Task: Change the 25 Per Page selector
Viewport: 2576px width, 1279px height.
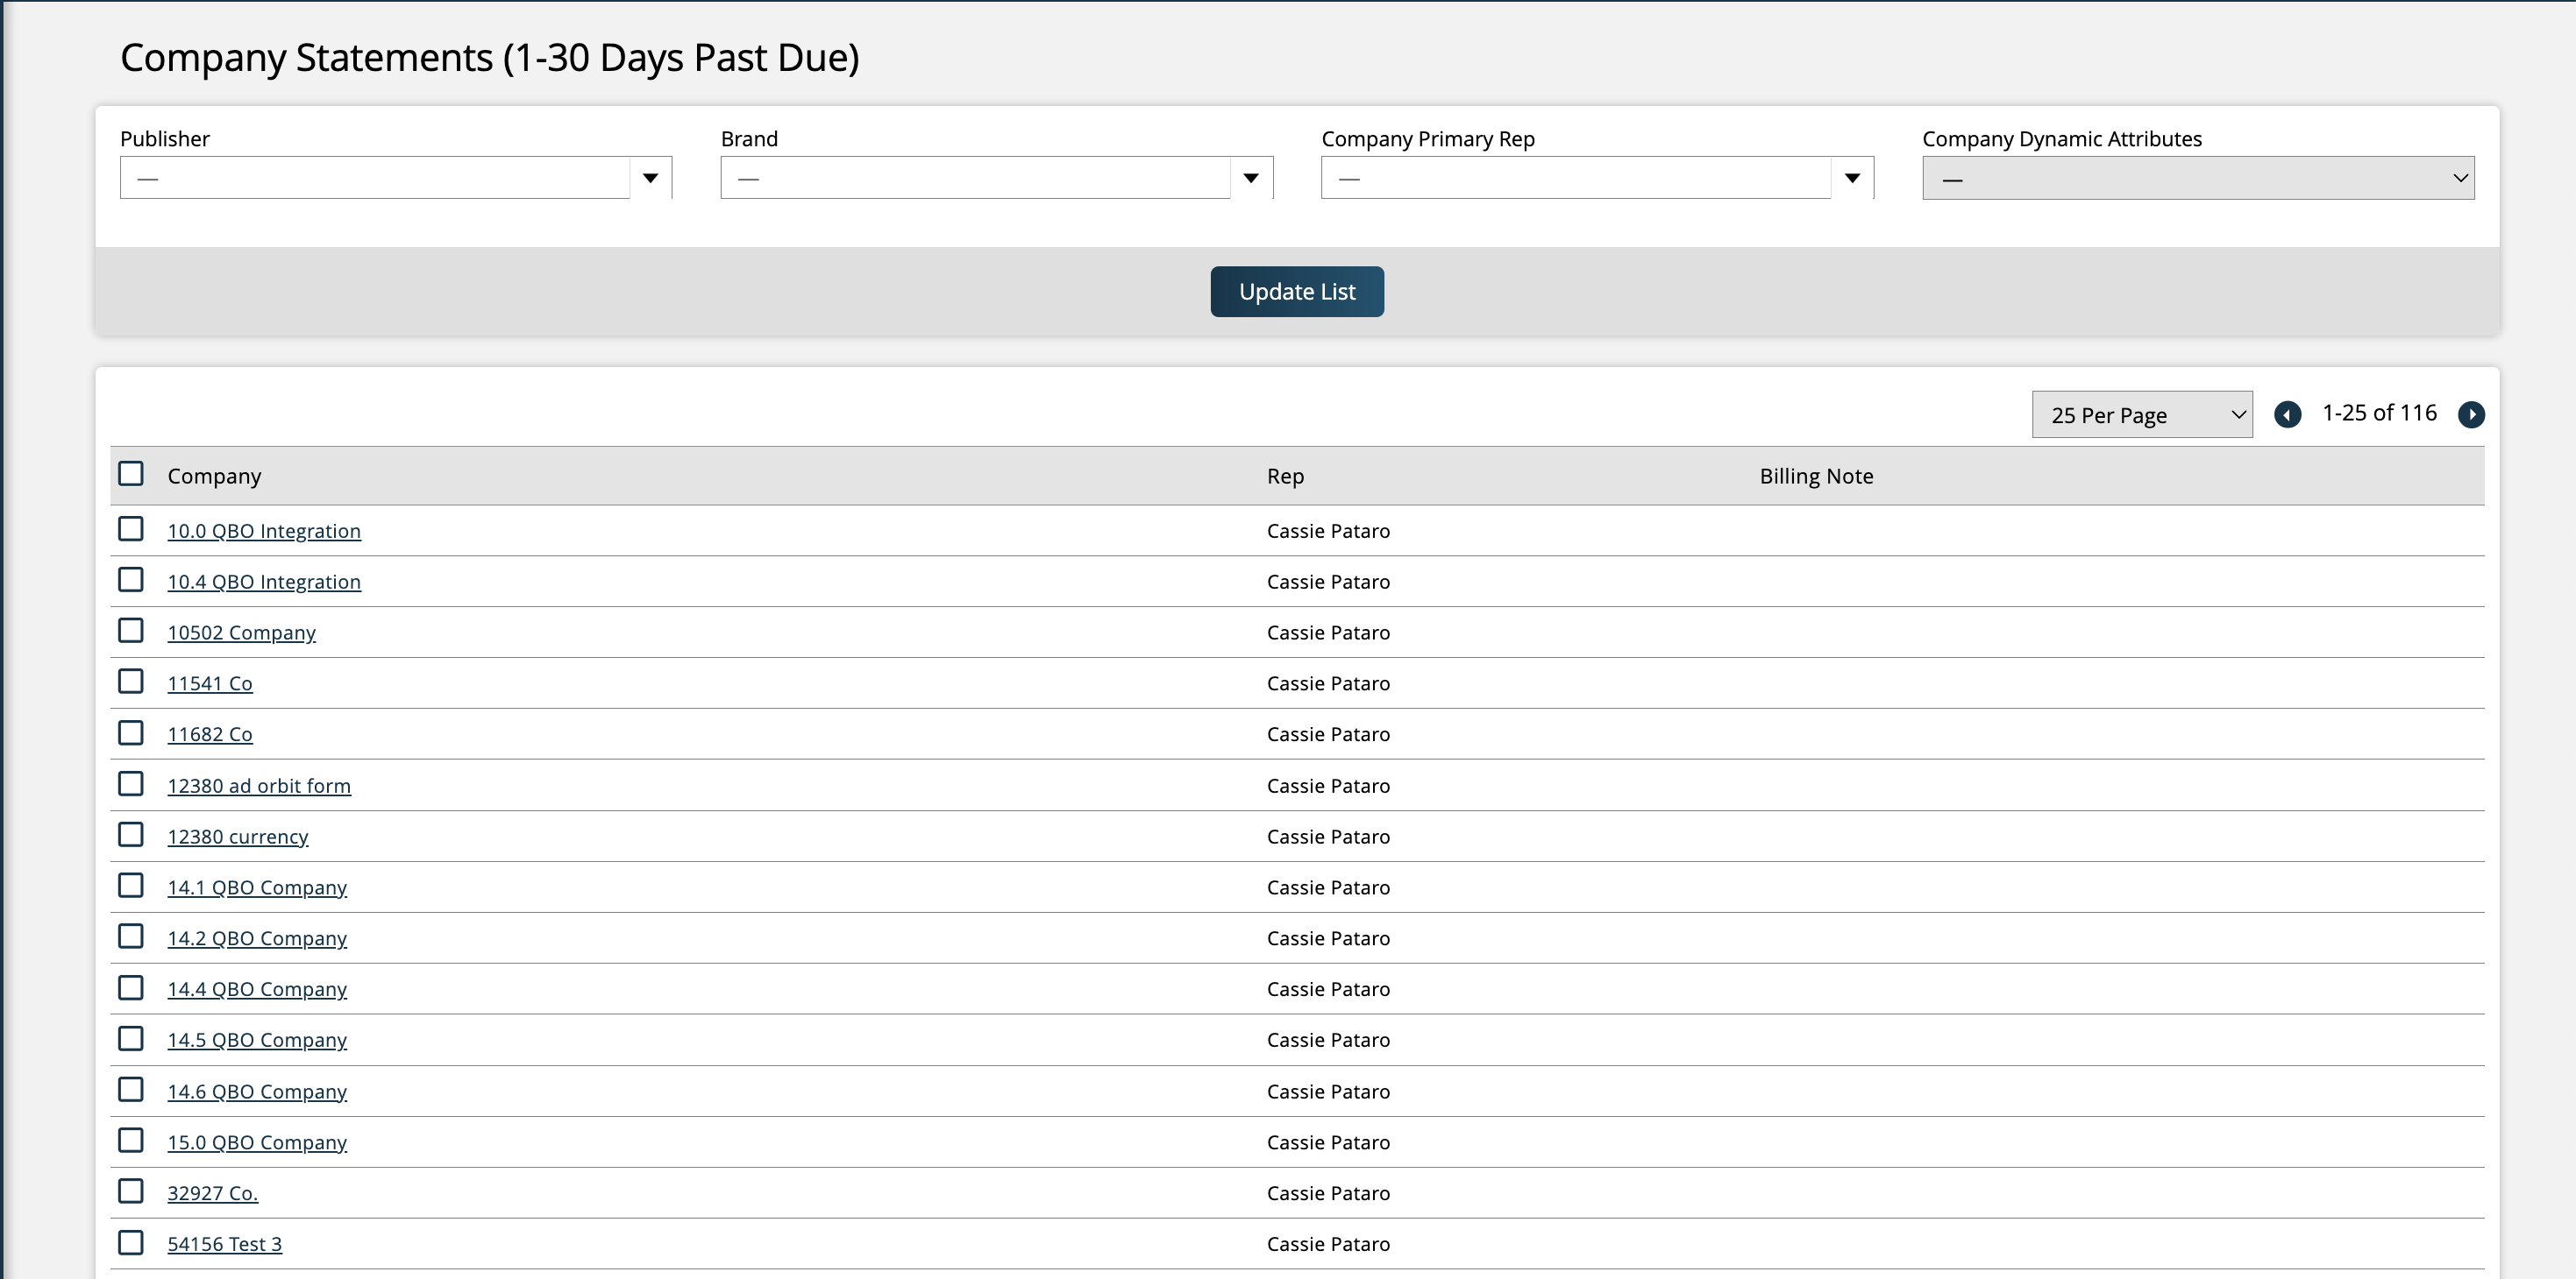Action: click(x=2141, y=414)
